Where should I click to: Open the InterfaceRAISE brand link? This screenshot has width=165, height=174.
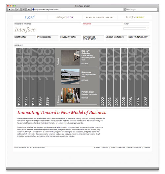[x=135, y=17]
